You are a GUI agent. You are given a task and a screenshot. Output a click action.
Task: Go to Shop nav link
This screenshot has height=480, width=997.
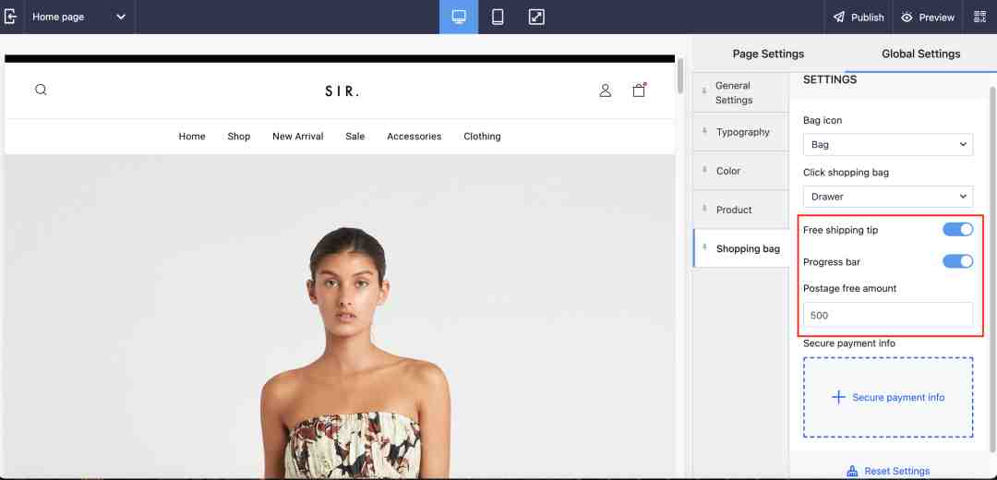click(x=238, y=136)
